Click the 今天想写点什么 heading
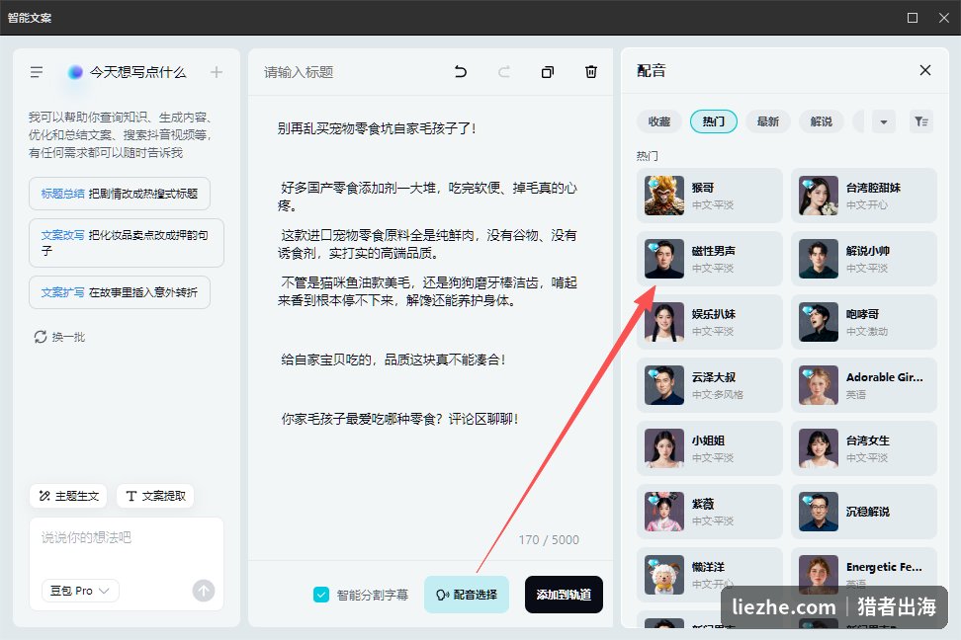This screenshot has width=961, height=640. pyautogui.click(x=137, y=72)
